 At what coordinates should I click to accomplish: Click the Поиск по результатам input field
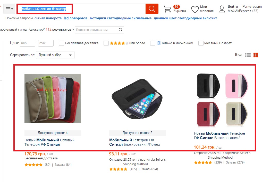[x=96, y=30]
